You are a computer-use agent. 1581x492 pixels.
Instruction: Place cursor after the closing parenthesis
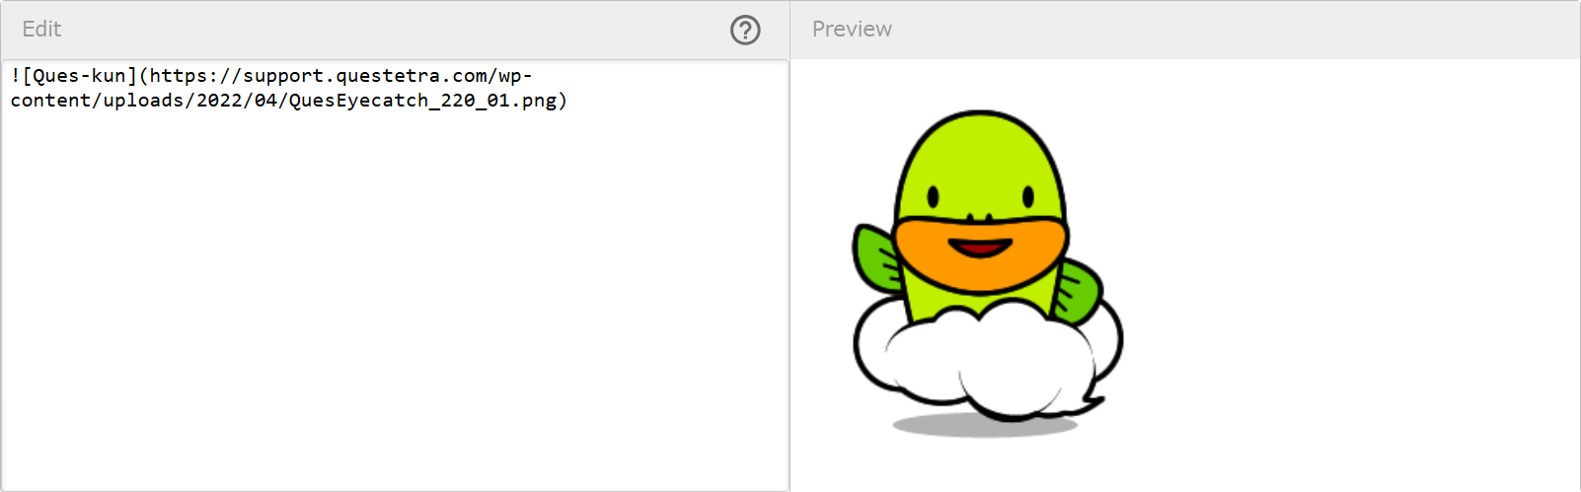568,101
